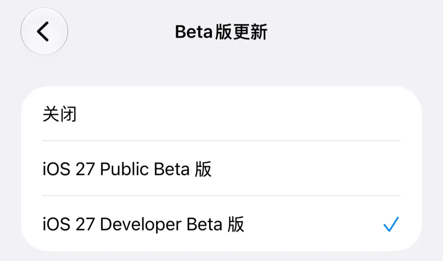This screenshot has width=443, height=261.
Task: Click the iOS 27 Public Beta text
Action: click(x=127, y=169)
